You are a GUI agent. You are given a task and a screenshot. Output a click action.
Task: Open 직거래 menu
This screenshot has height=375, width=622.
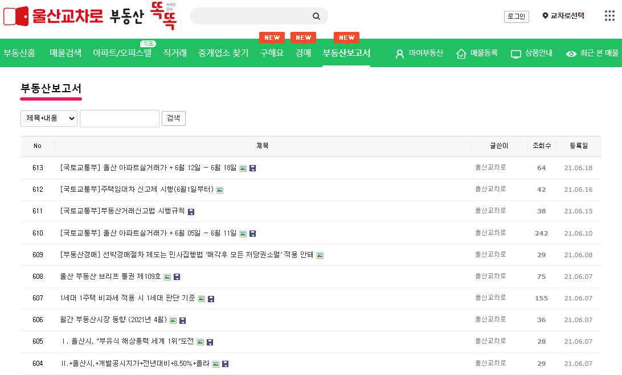(175, 53)
